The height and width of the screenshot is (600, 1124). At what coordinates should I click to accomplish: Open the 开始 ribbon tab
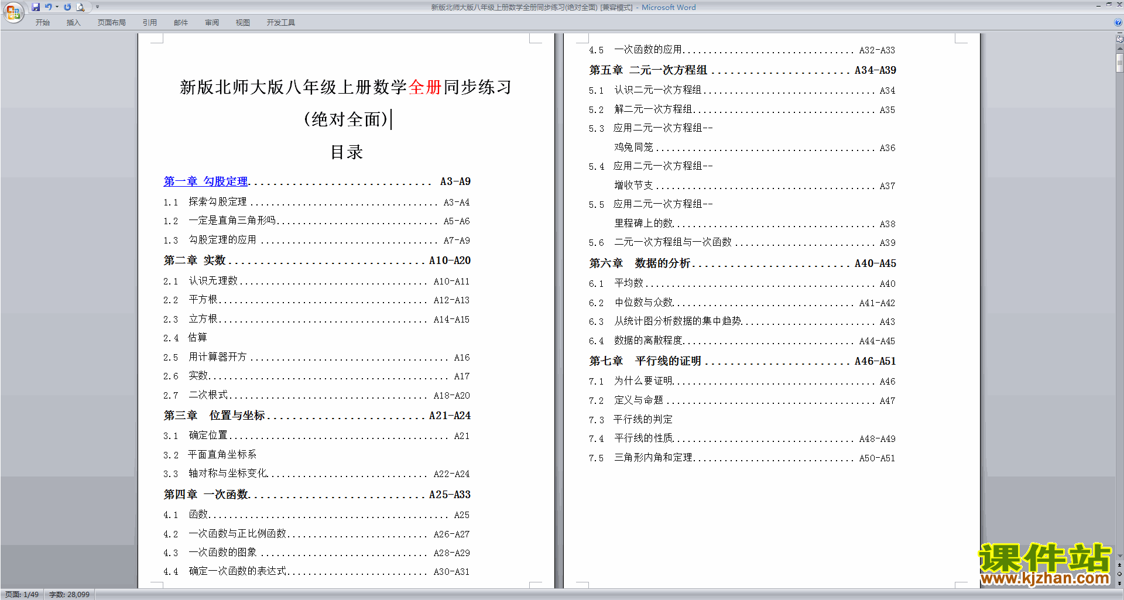point(43,22)
